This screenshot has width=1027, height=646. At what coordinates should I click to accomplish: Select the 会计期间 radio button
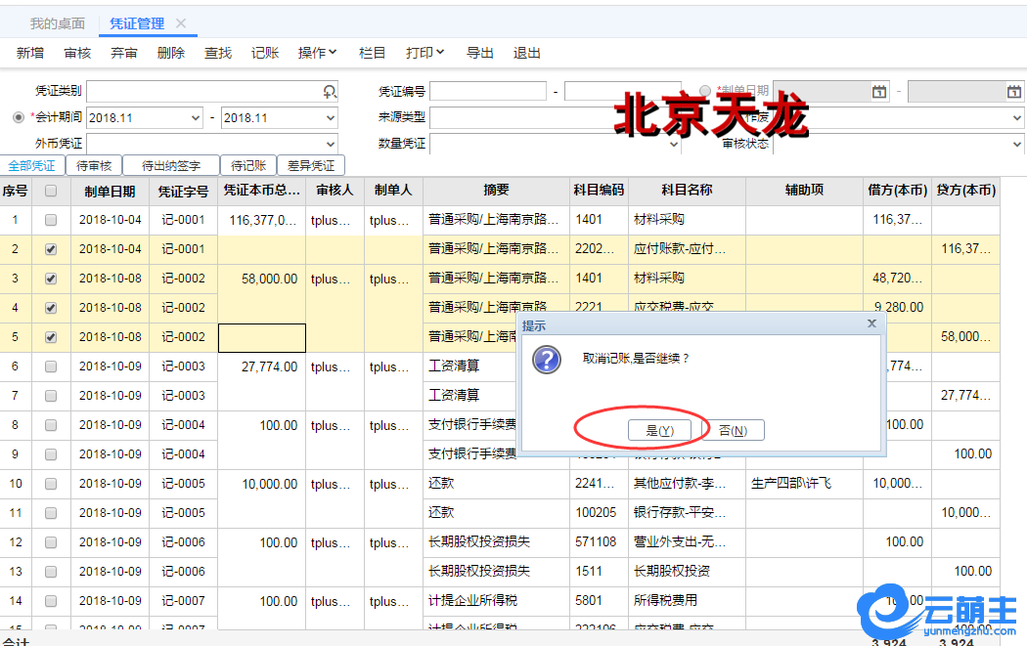(19, 117)
